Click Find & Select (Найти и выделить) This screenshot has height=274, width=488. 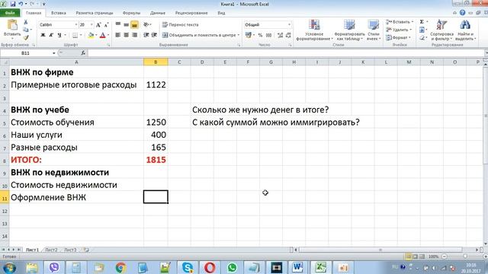[466, 30]
